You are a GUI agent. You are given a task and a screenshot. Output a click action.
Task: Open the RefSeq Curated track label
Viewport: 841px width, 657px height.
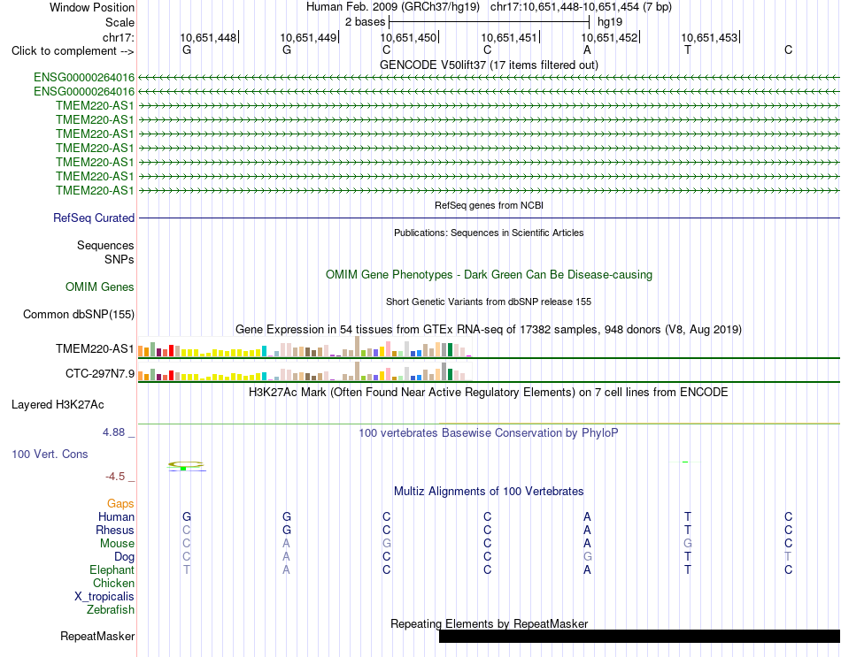point(94,218)
